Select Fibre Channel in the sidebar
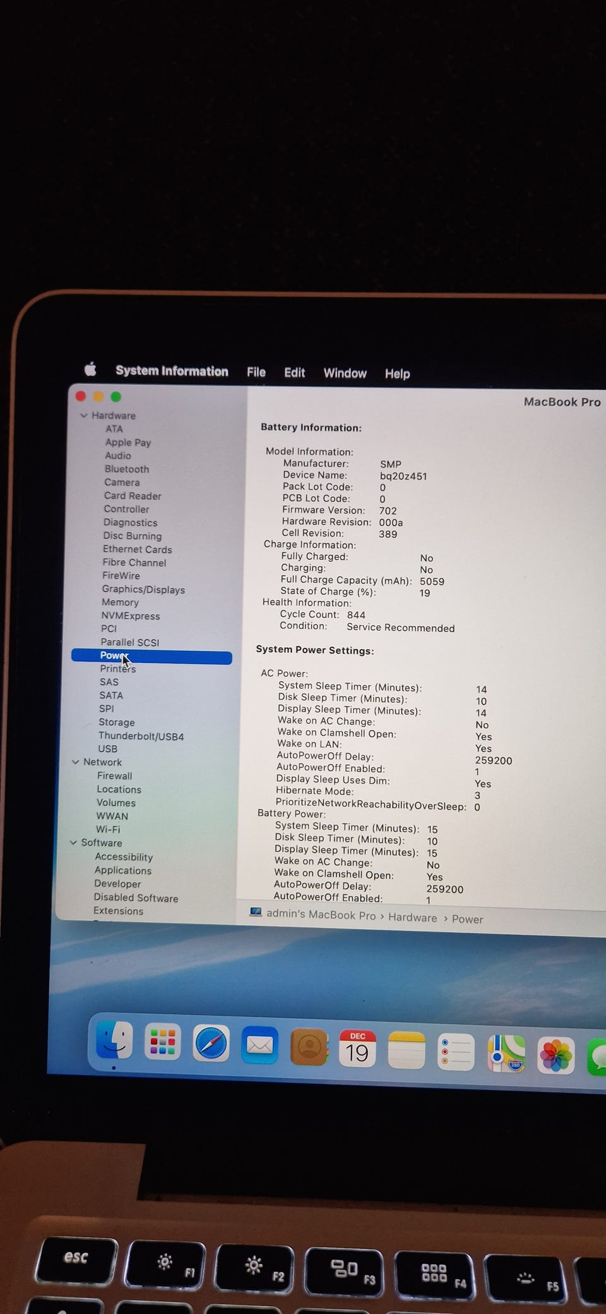 point(134,563)
